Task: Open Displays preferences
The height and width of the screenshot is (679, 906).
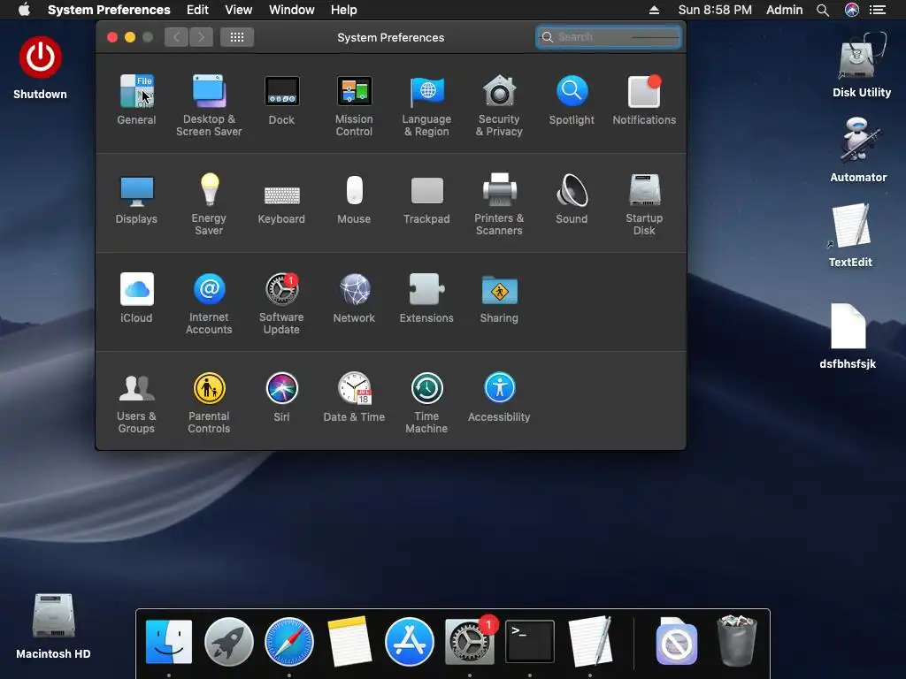Action: pyautogui.click(x=136, y=199)
